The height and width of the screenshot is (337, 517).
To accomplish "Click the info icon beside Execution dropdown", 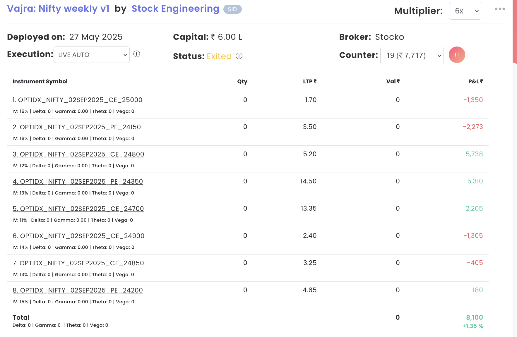I will pos(137,54).
